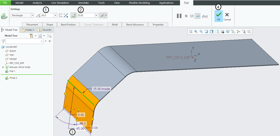Image resolution: width=280 pixels, height=136 pixels.
Task: Toggle the no preview option
Action: (x=186, y=16)
